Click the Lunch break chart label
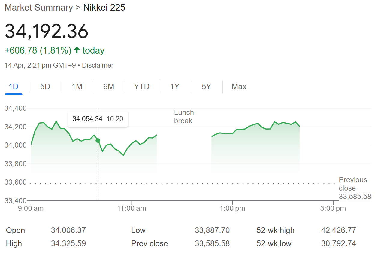 point(184,117)
